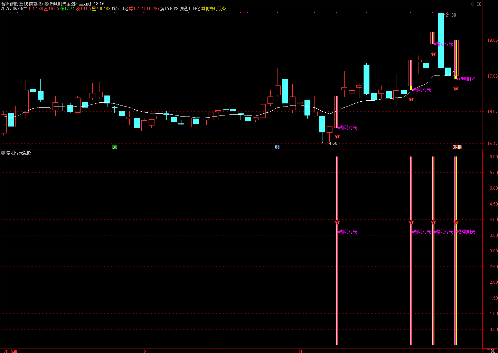The image size is (498, 353).
Task: Click the 17.86 price axis label
Action: tap(492, 76)
